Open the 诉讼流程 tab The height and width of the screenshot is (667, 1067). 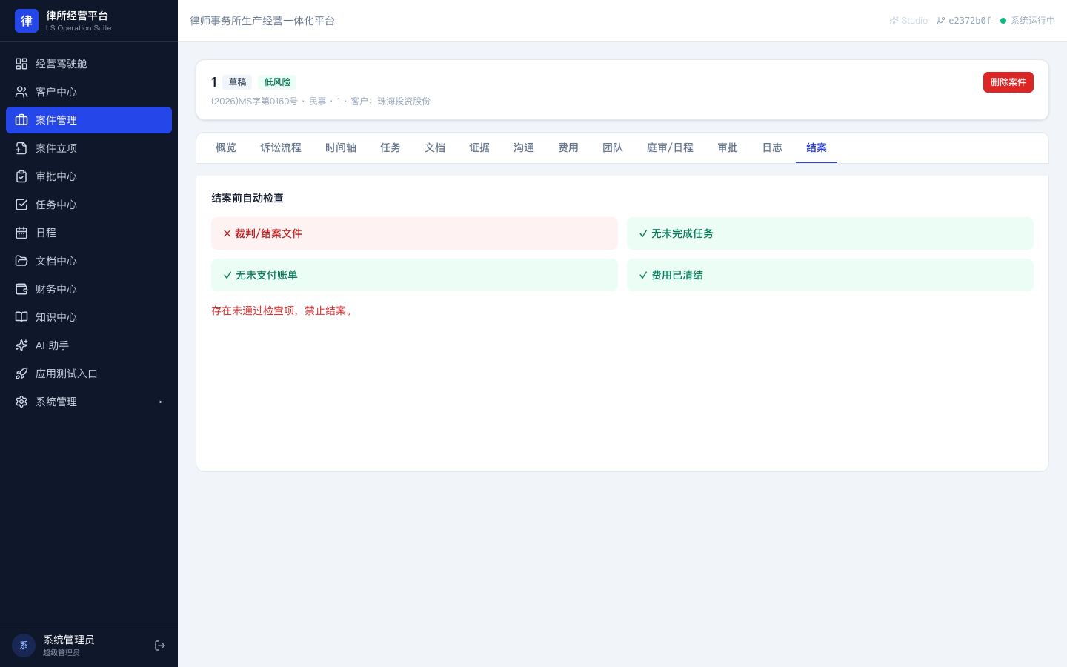tap(281, 148)
